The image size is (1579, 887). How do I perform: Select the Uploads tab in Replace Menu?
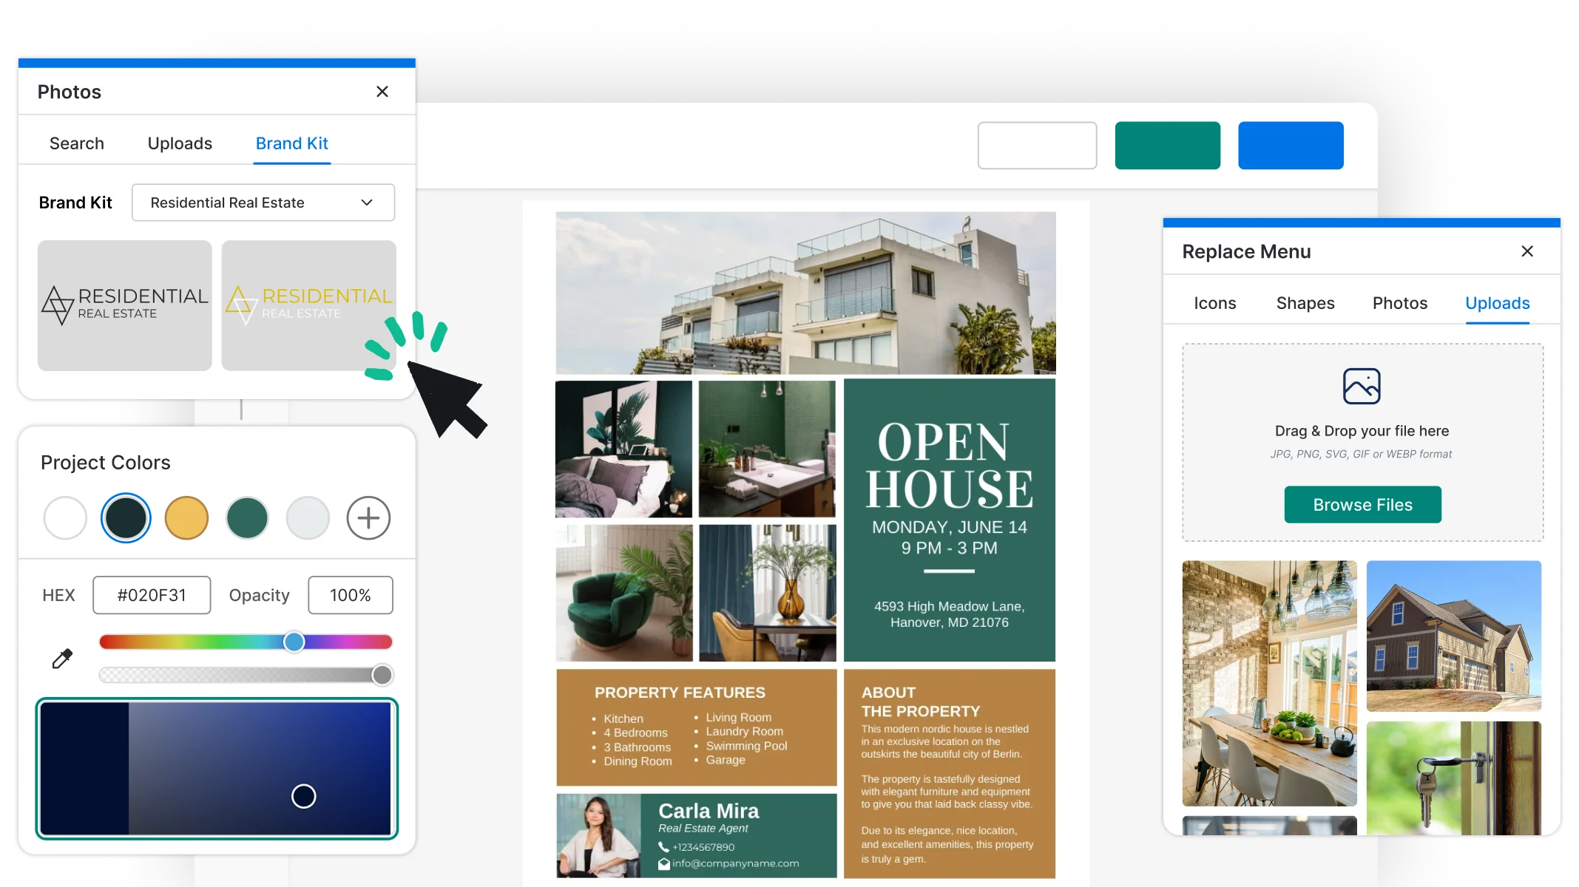[x=1498, y=303]
